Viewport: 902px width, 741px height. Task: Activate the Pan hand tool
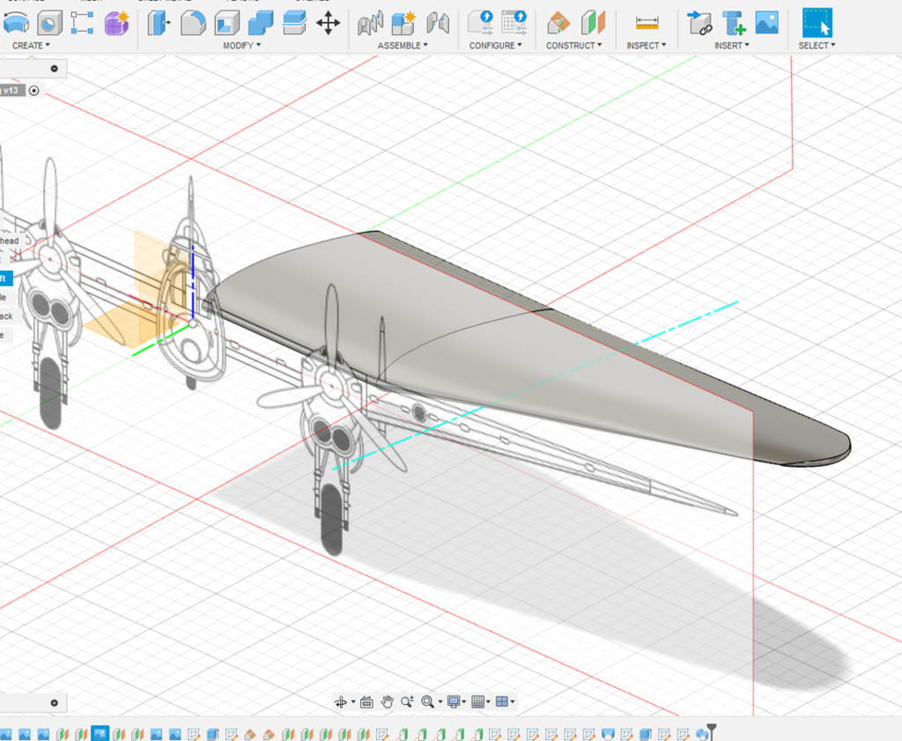click(388, 701)
